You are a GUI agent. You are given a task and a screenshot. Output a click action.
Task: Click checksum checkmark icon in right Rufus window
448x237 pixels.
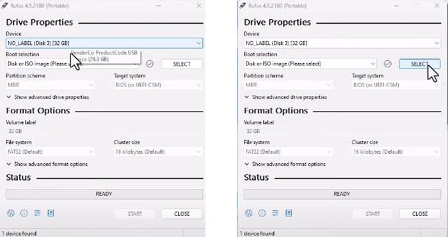tap(387, 64)
